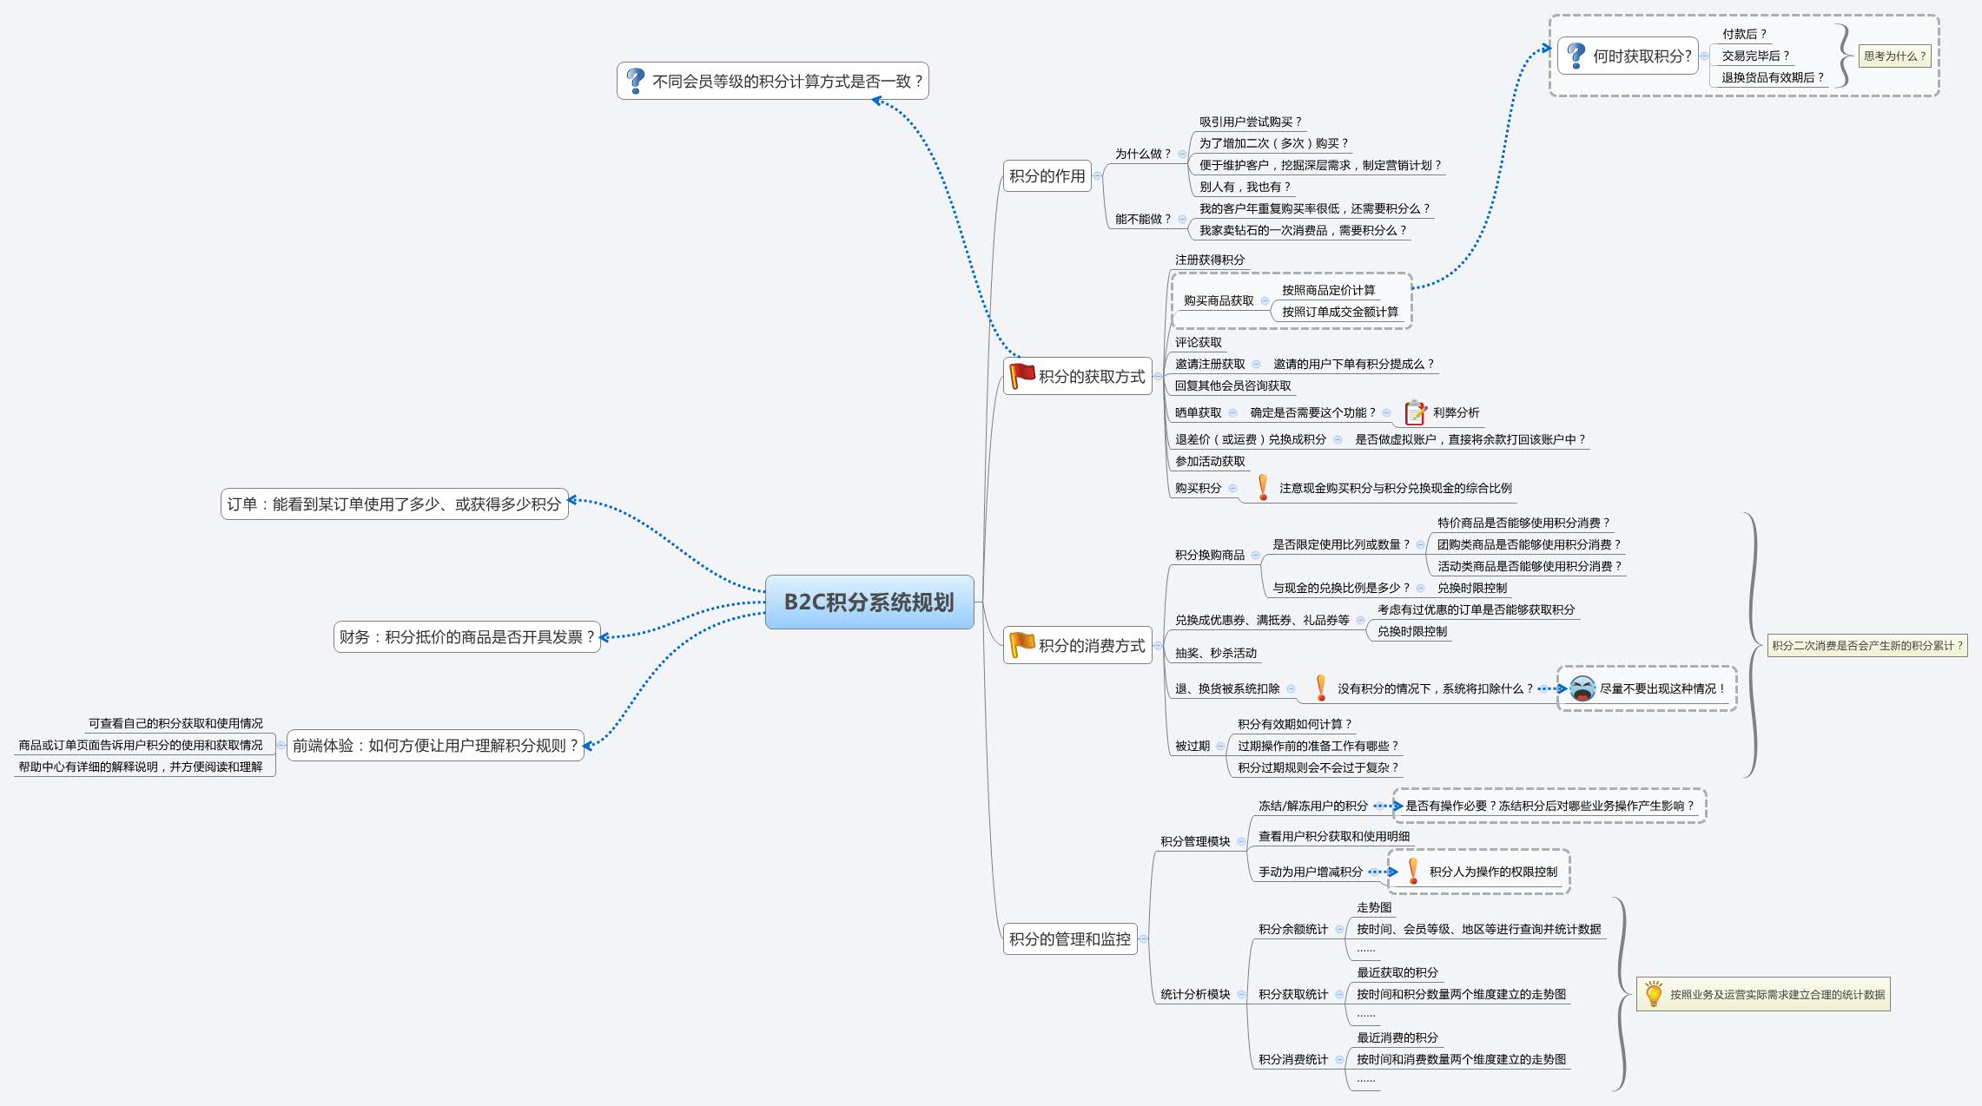Collapse the 前端体验 subtopics
This screenshot has width=1982, height=1106.
(281, 745)
